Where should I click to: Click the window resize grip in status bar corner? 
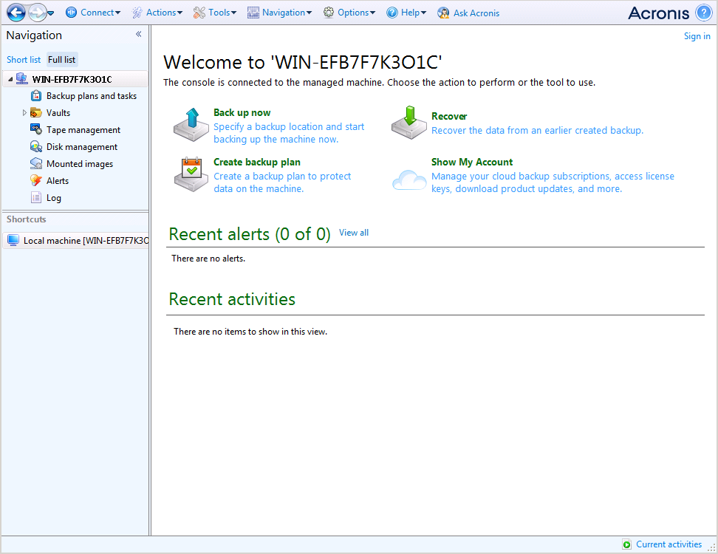[713, 548]
